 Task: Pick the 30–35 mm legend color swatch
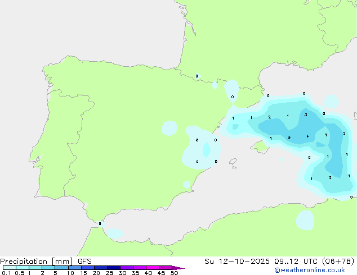click(126, 268)
